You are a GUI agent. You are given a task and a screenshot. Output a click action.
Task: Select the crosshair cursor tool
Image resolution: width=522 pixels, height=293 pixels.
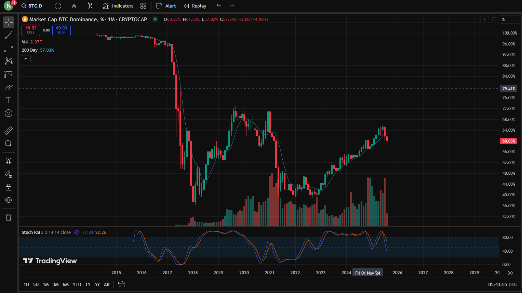click(9, 22)
